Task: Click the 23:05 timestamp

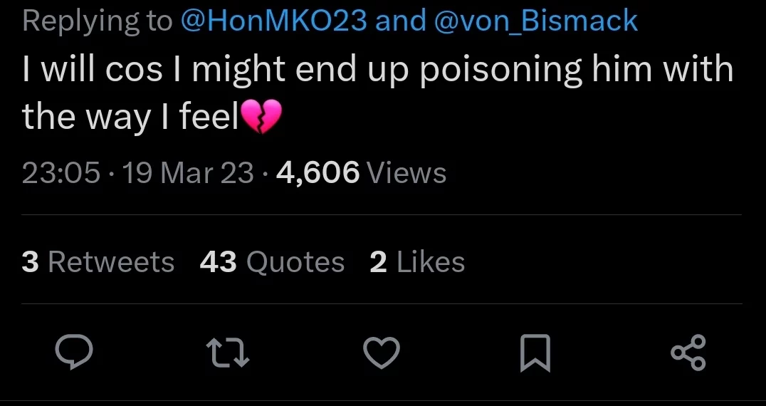Action: (x=61, y=173)
